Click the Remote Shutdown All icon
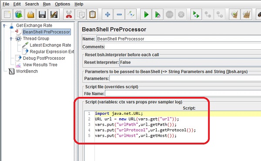Screen dimensions: 261x161 tap(220, 14)
